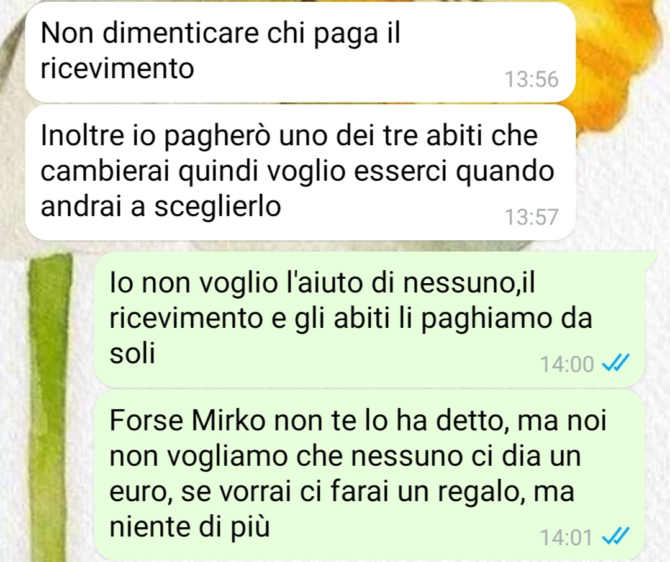Image resolution: width=670 pixels, height=562 pixels.
Task: Click the word "sceglierlo" in the 13:57 message
Action: (x=217, y=207)
